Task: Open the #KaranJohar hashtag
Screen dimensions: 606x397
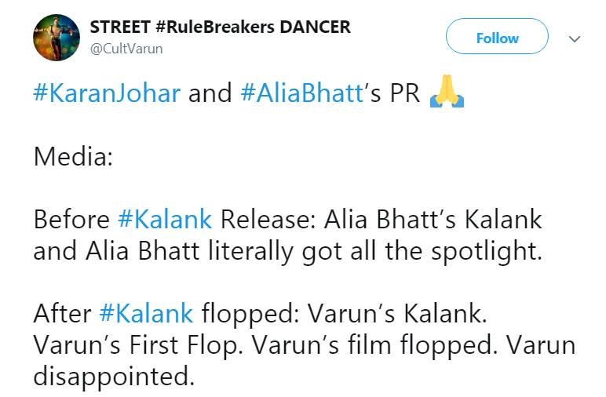Action: point(107,93)
